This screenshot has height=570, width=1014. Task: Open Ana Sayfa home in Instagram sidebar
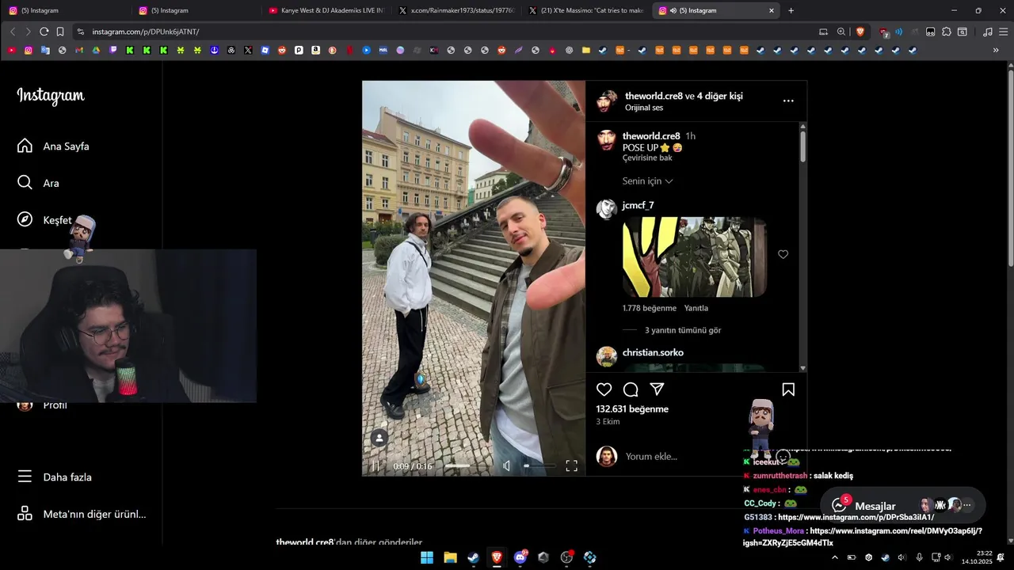(x=53, y=146)
